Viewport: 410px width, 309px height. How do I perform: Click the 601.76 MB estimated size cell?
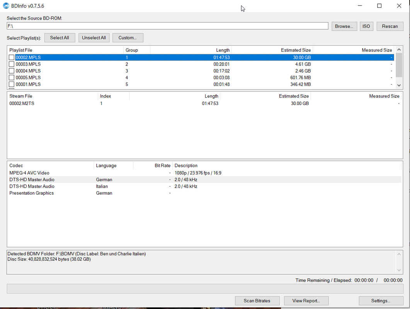300,77
